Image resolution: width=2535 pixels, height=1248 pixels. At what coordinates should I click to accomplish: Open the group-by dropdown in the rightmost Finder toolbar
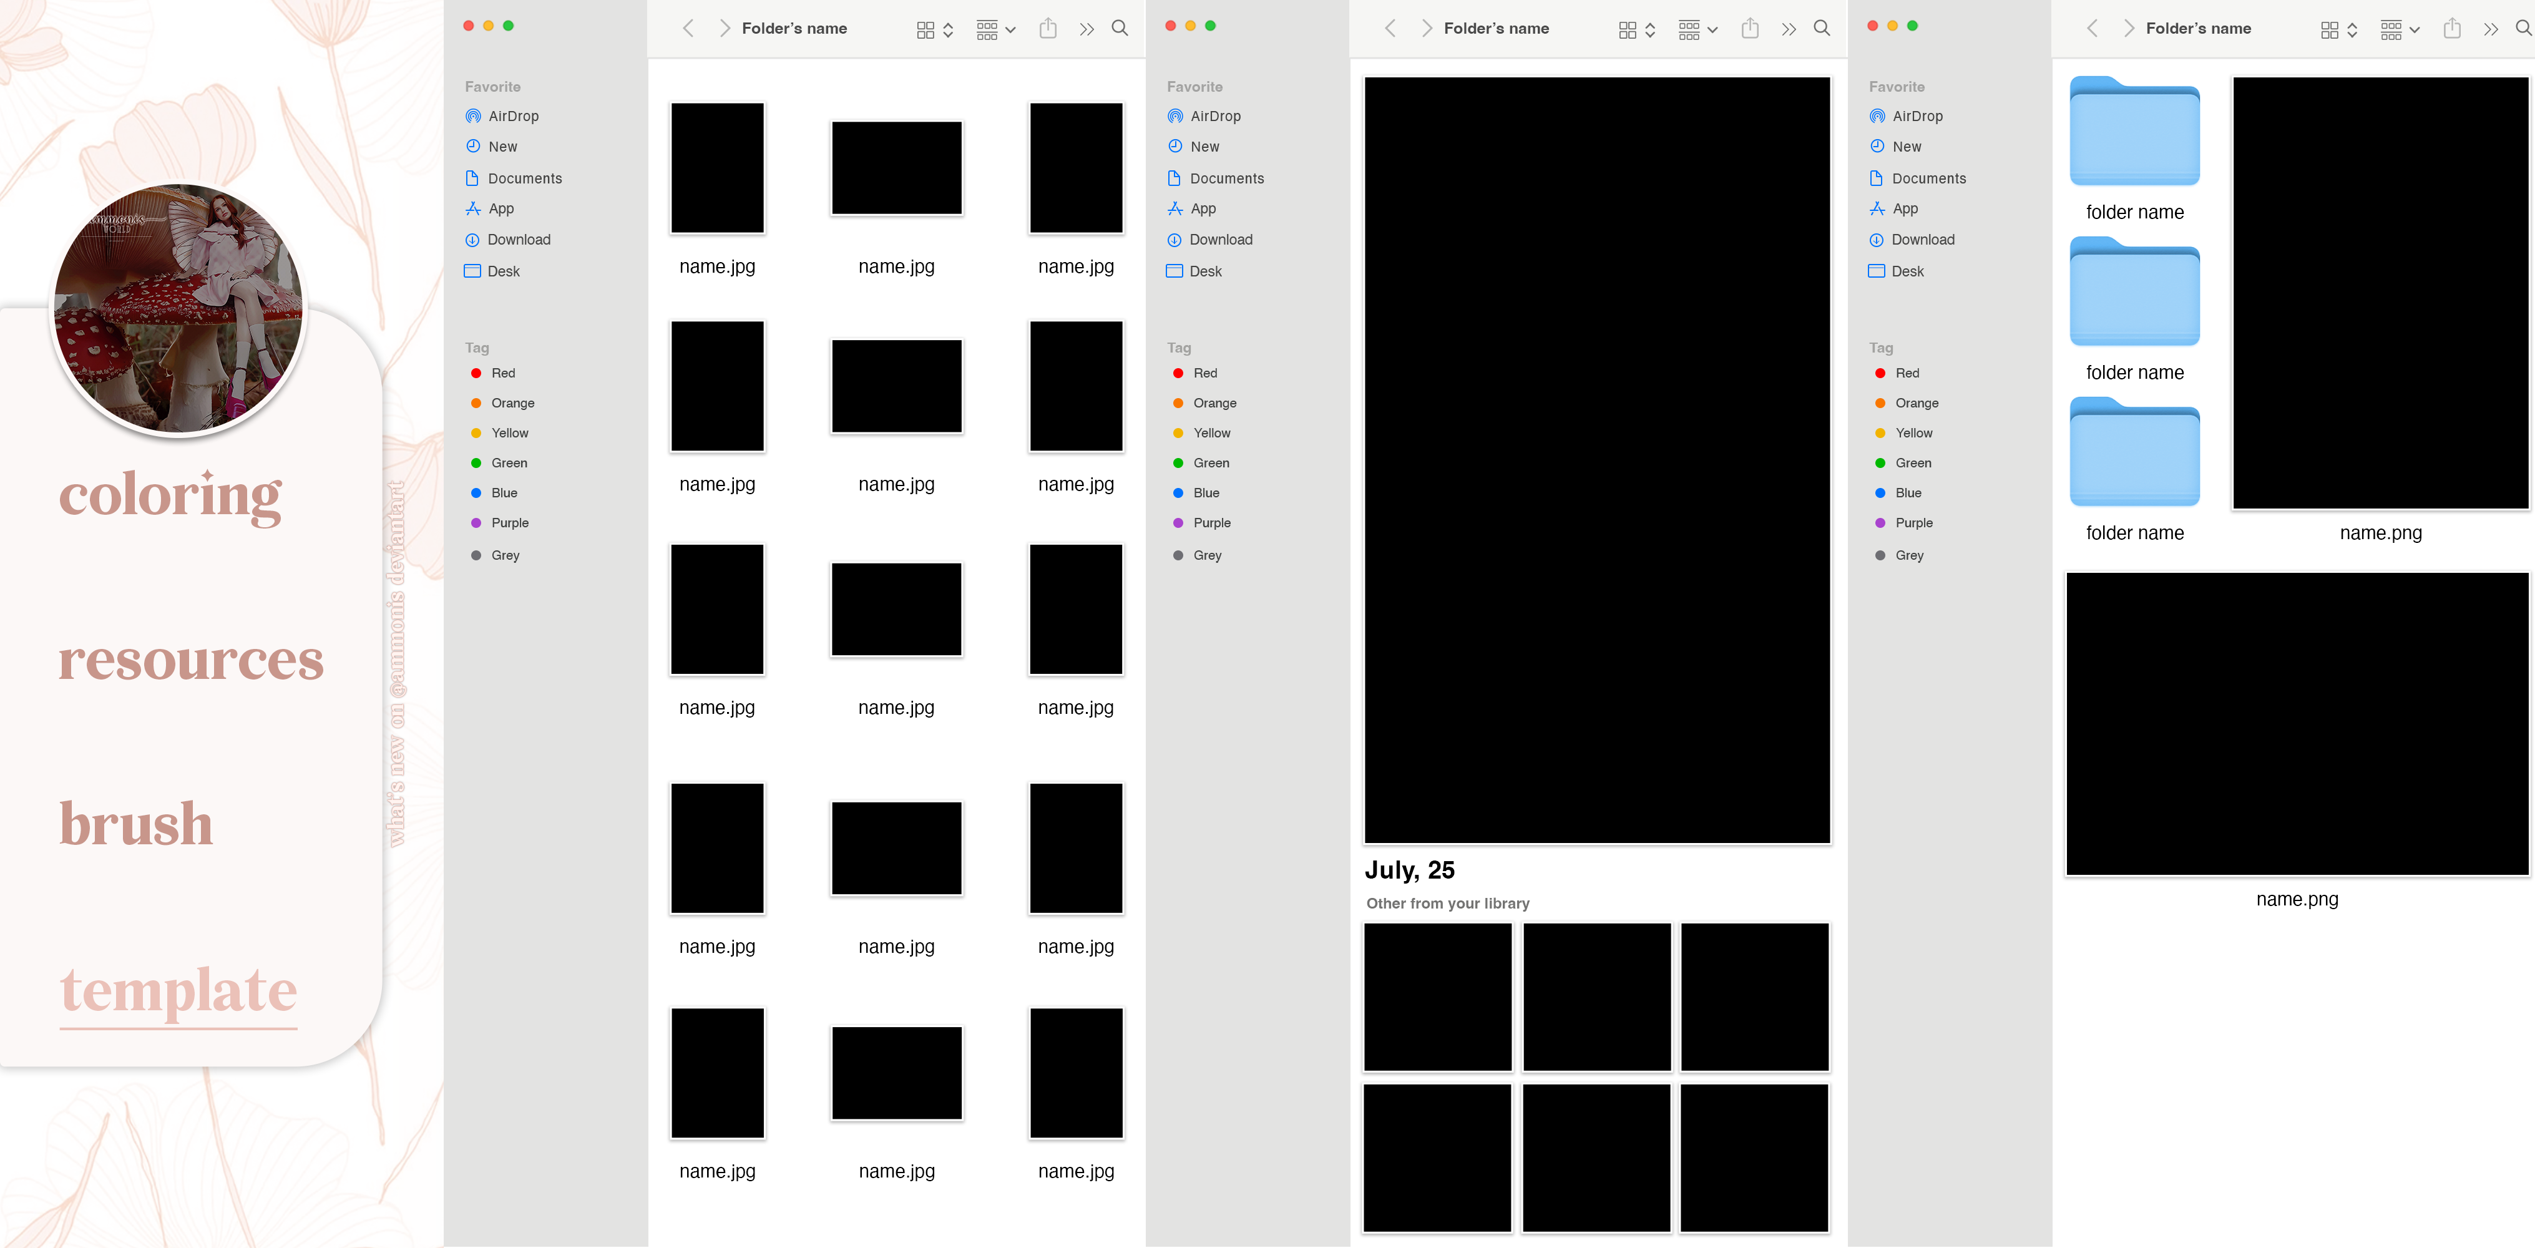click(2399, 31)
